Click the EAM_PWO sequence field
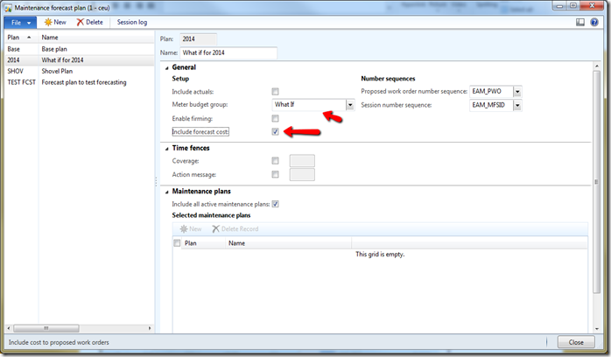The width and height of the screenshot is (611, 357). pos(491,92)
